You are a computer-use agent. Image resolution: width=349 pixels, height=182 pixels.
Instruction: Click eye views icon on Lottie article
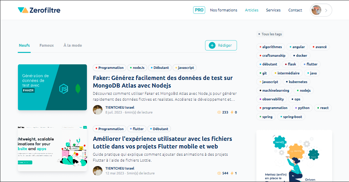click(x=219, y=173)
